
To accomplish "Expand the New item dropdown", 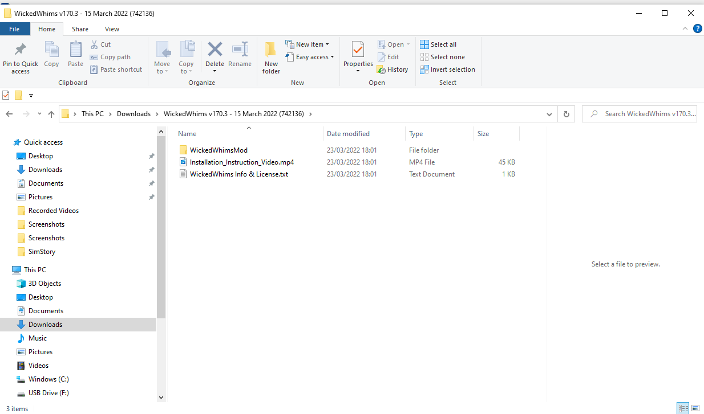I will coord(308,44).
